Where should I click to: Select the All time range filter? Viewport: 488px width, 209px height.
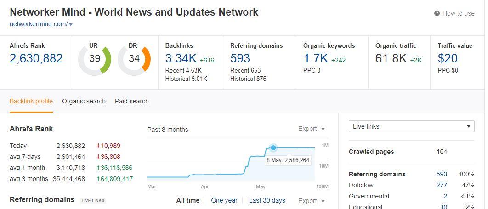click(188, 200)
